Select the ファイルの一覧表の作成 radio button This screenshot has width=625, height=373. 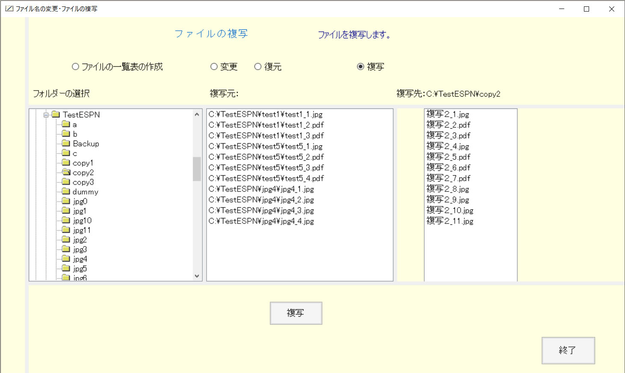(75, 67)
